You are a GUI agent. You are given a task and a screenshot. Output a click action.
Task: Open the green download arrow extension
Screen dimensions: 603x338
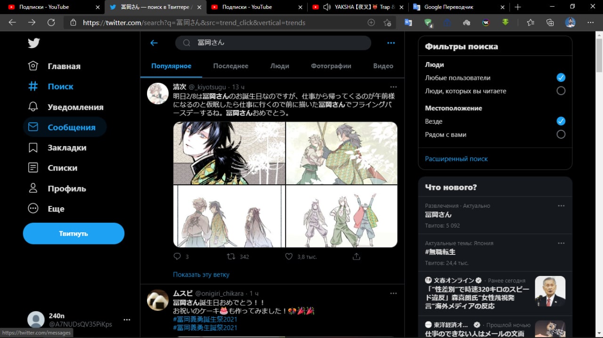click(505, 22)
